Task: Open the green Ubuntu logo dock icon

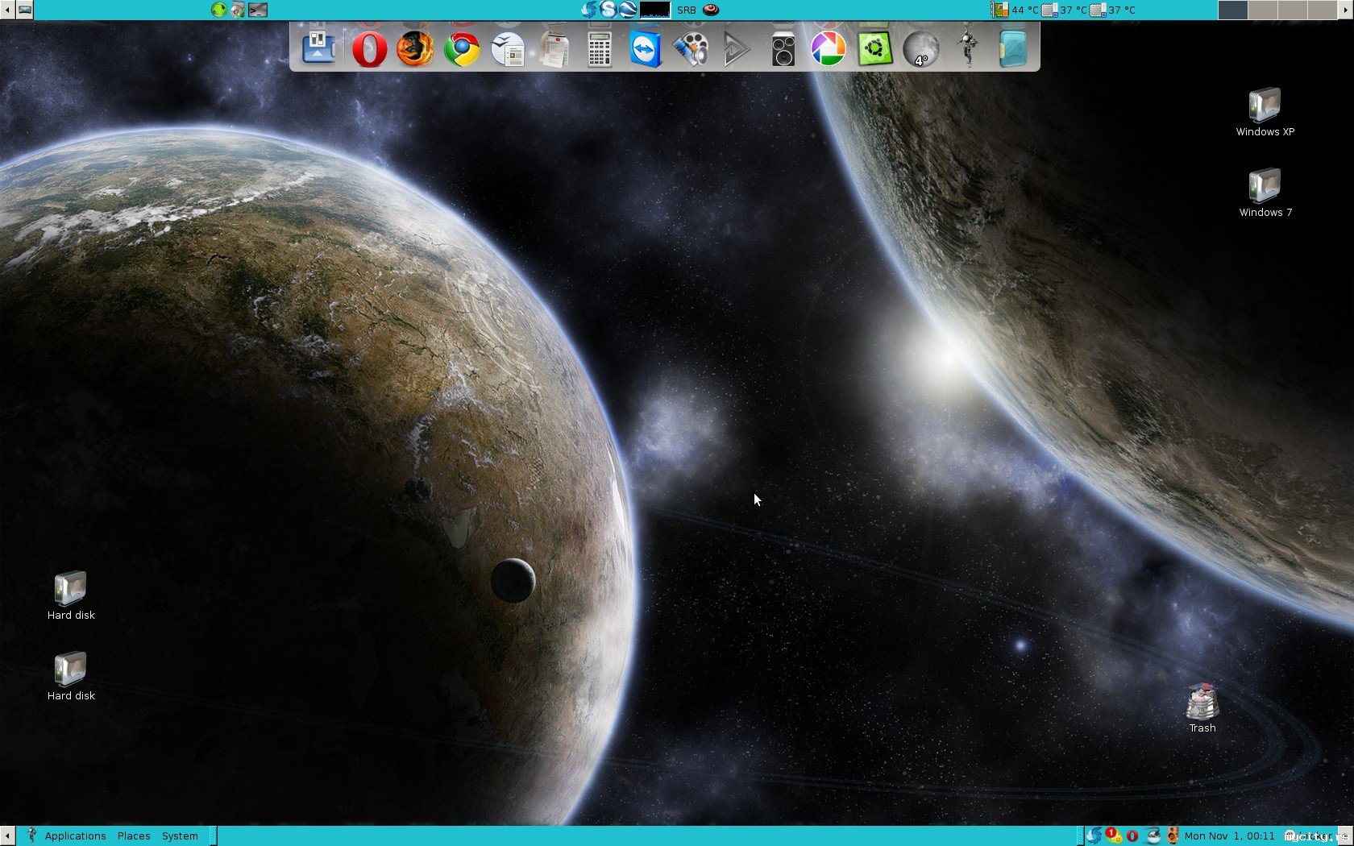Action: point(875,50)
